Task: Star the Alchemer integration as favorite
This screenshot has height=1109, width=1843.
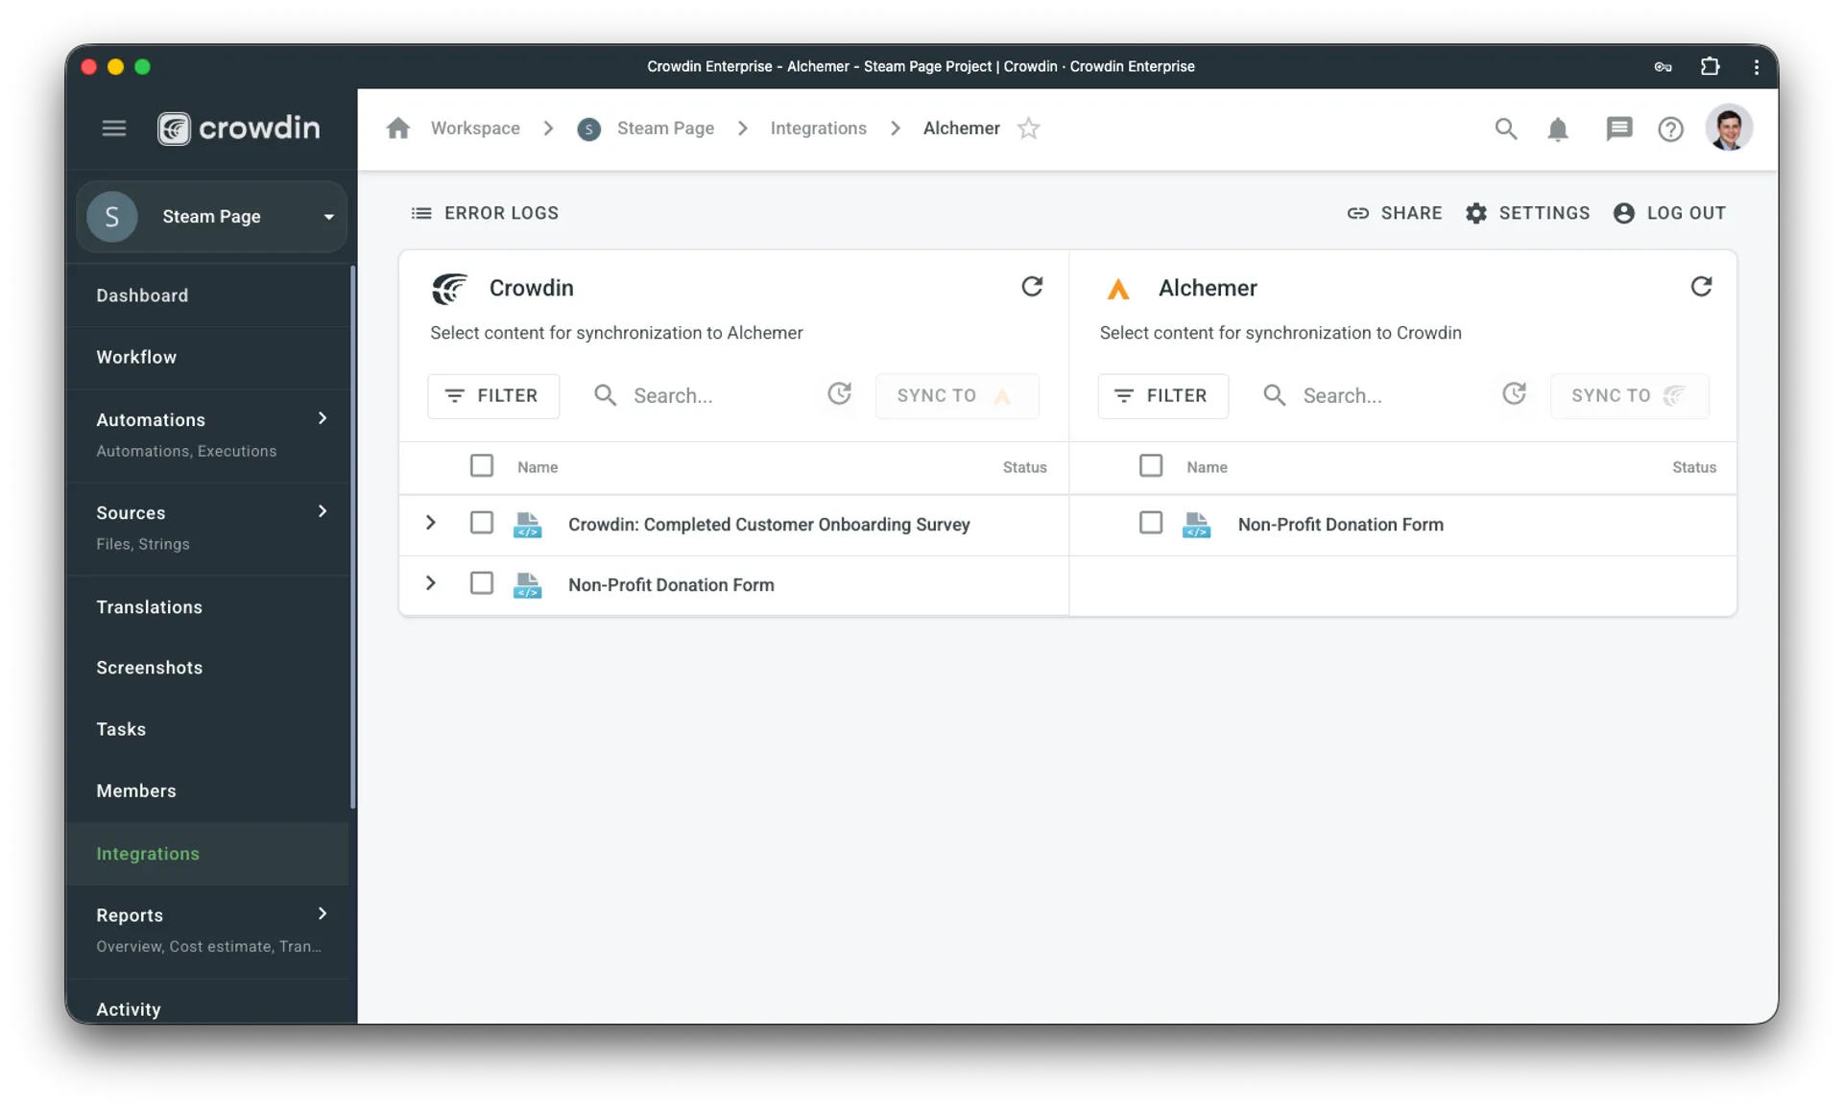Action: pyautogui.click(x=1029, y=128)
